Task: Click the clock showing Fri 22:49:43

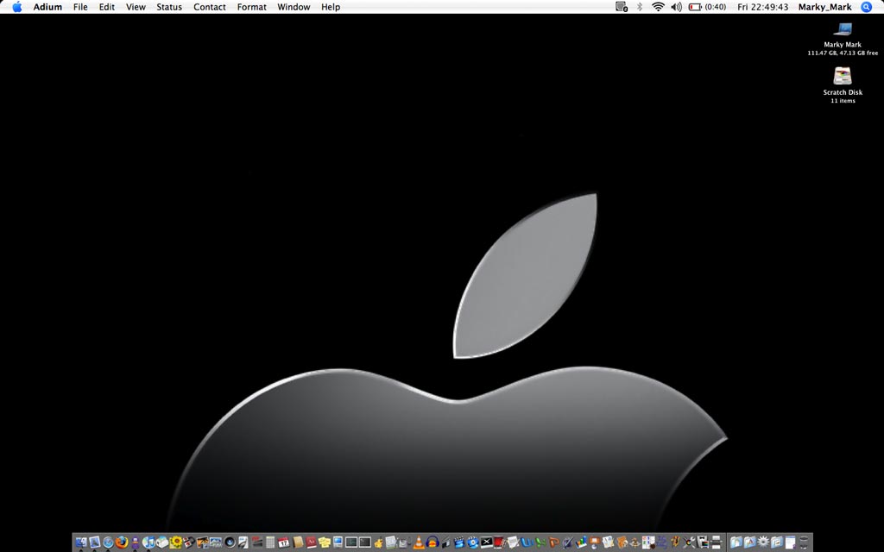Action: click(763, 7)
